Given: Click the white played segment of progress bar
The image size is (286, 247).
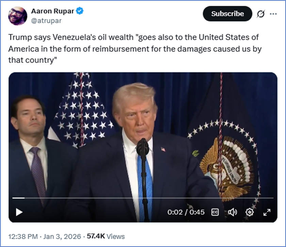Looking at the screenshot, I should point(18,198).
